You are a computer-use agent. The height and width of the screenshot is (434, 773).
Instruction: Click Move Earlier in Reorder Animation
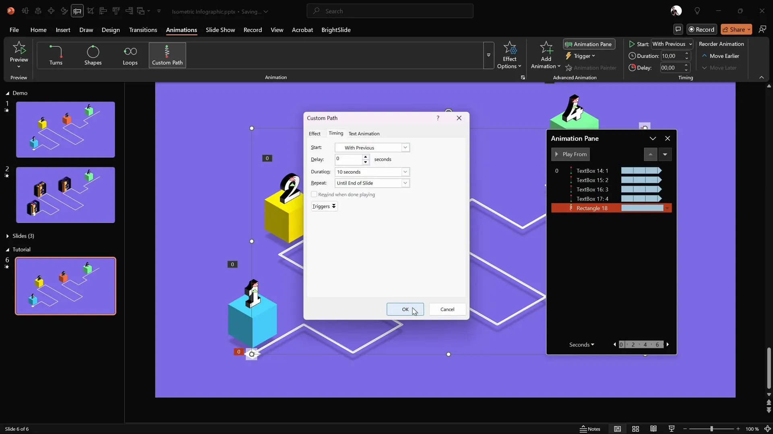720,56
